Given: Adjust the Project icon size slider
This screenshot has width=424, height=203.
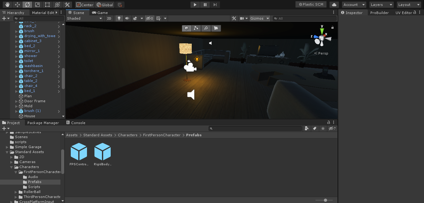Looking at the screenshot, I should [x=324, y=200].
